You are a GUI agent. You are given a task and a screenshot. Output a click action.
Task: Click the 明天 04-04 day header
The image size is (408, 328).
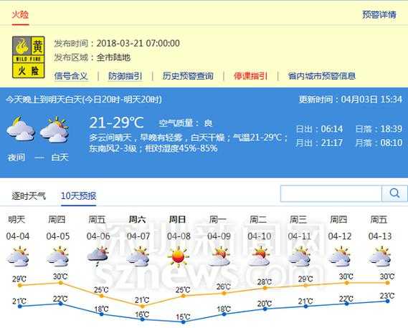click(x=17, y=228)
